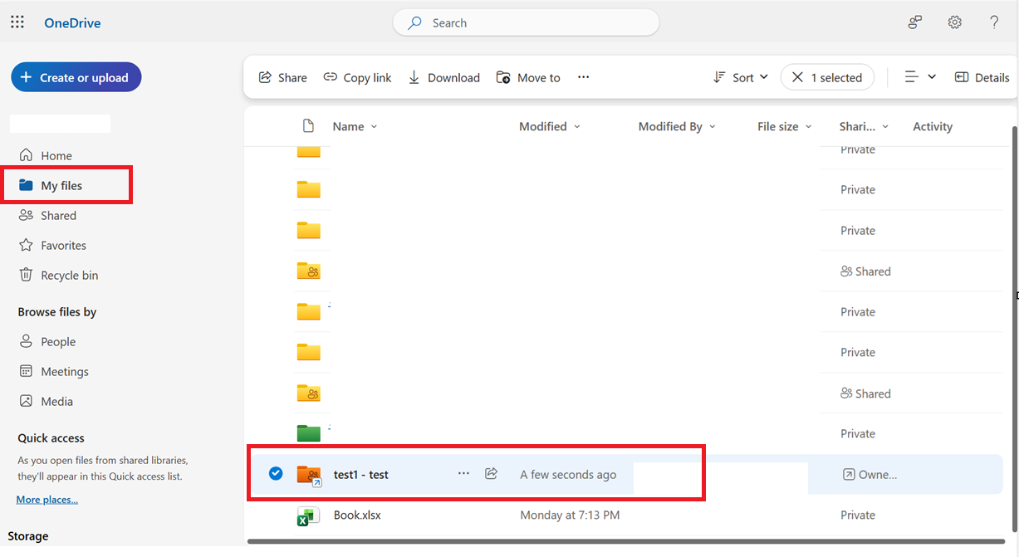
Task: Uncheck the test1 - test selection circle
Action: click(x=276, y=474)
